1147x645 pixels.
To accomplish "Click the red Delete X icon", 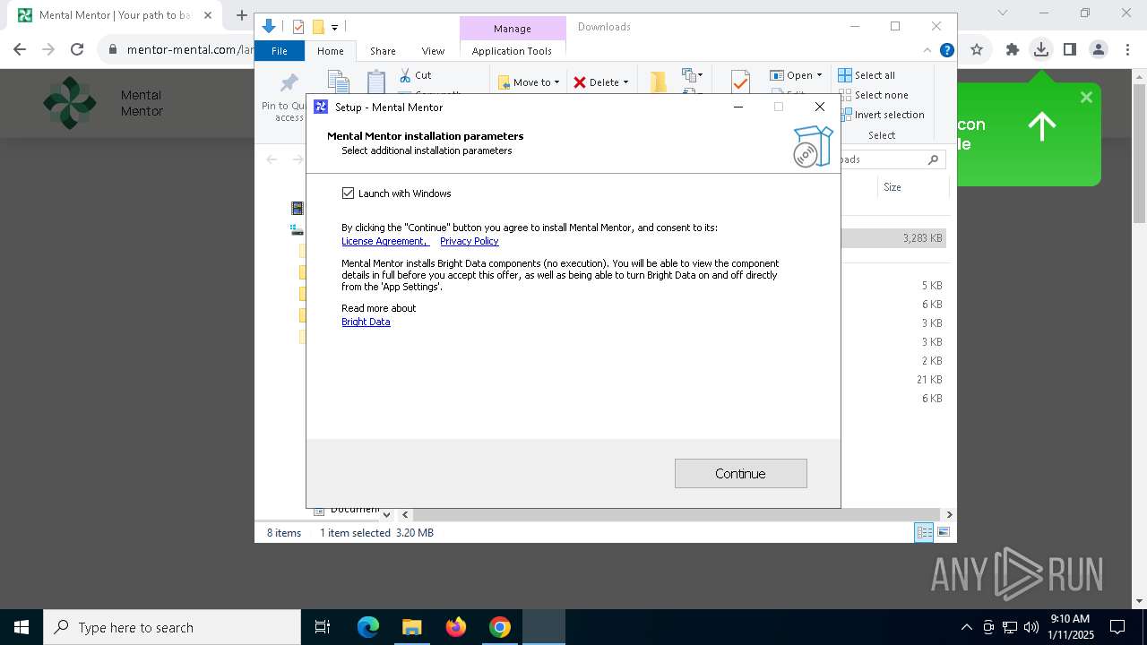I will (580, 82).
